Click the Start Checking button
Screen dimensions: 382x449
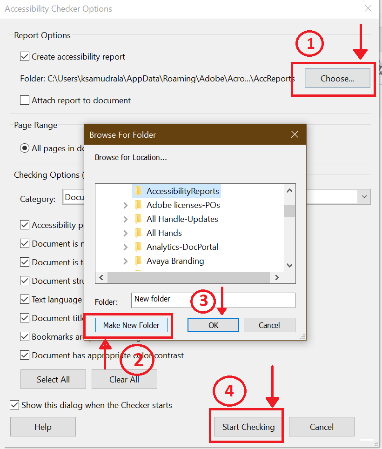pos(248,427)
